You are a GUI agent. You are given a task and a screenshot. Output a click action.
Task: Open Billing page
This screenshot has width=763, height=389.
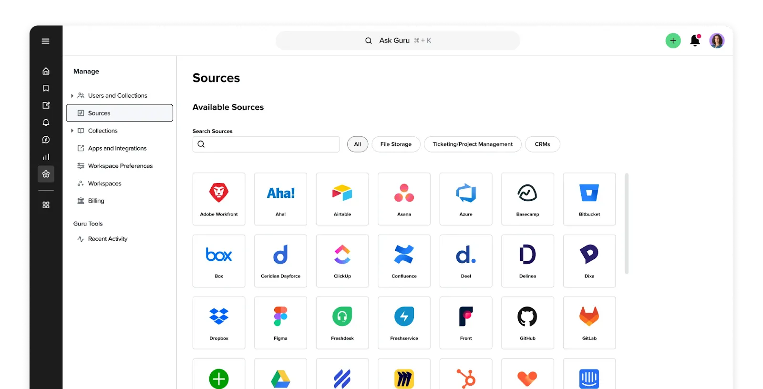click(96, 201)
